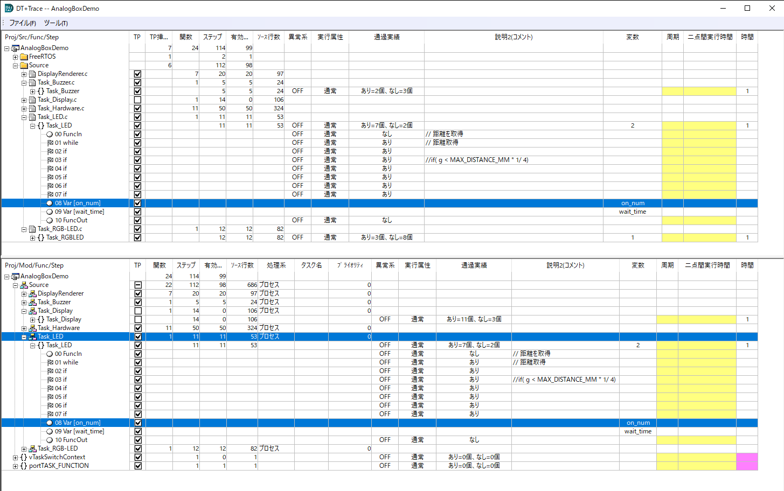Image resolution: width=784 pixels, height=491 pixels.
Task: Click the DT+Trace application icon in title bar
Action: click(9, 8)
